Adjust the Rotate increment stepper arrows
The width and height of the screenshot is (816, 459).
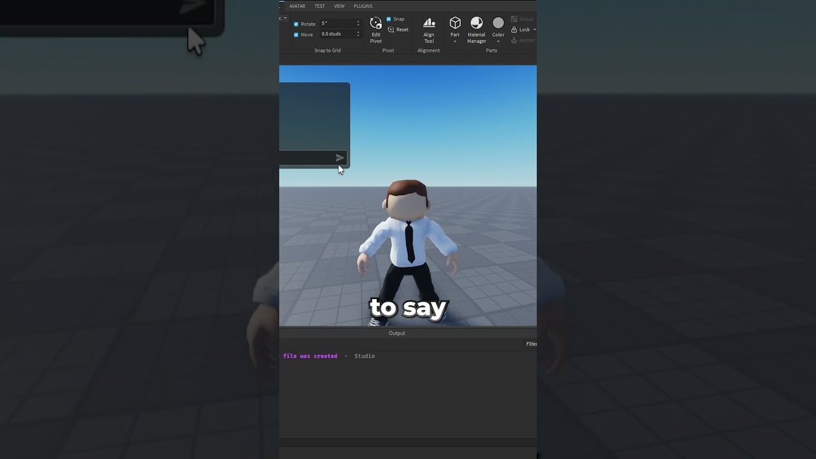click(358, 24)
